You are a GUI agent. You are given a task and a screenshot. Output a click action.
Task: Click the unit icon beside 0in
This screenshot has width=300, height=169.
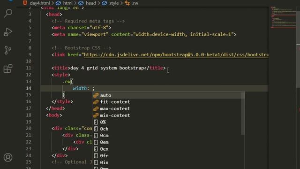point(96,162)
